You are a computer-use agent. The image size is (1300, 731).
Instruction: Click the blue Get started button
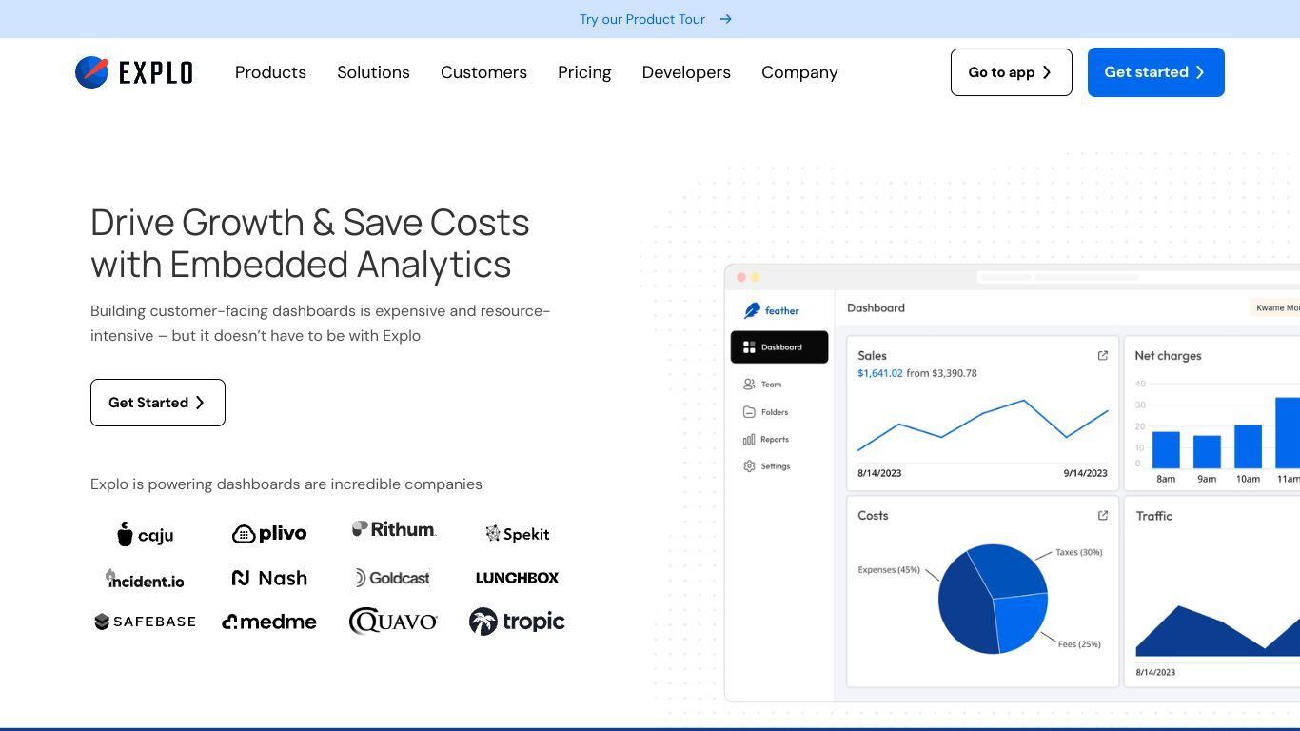(x=1156, y=72)
